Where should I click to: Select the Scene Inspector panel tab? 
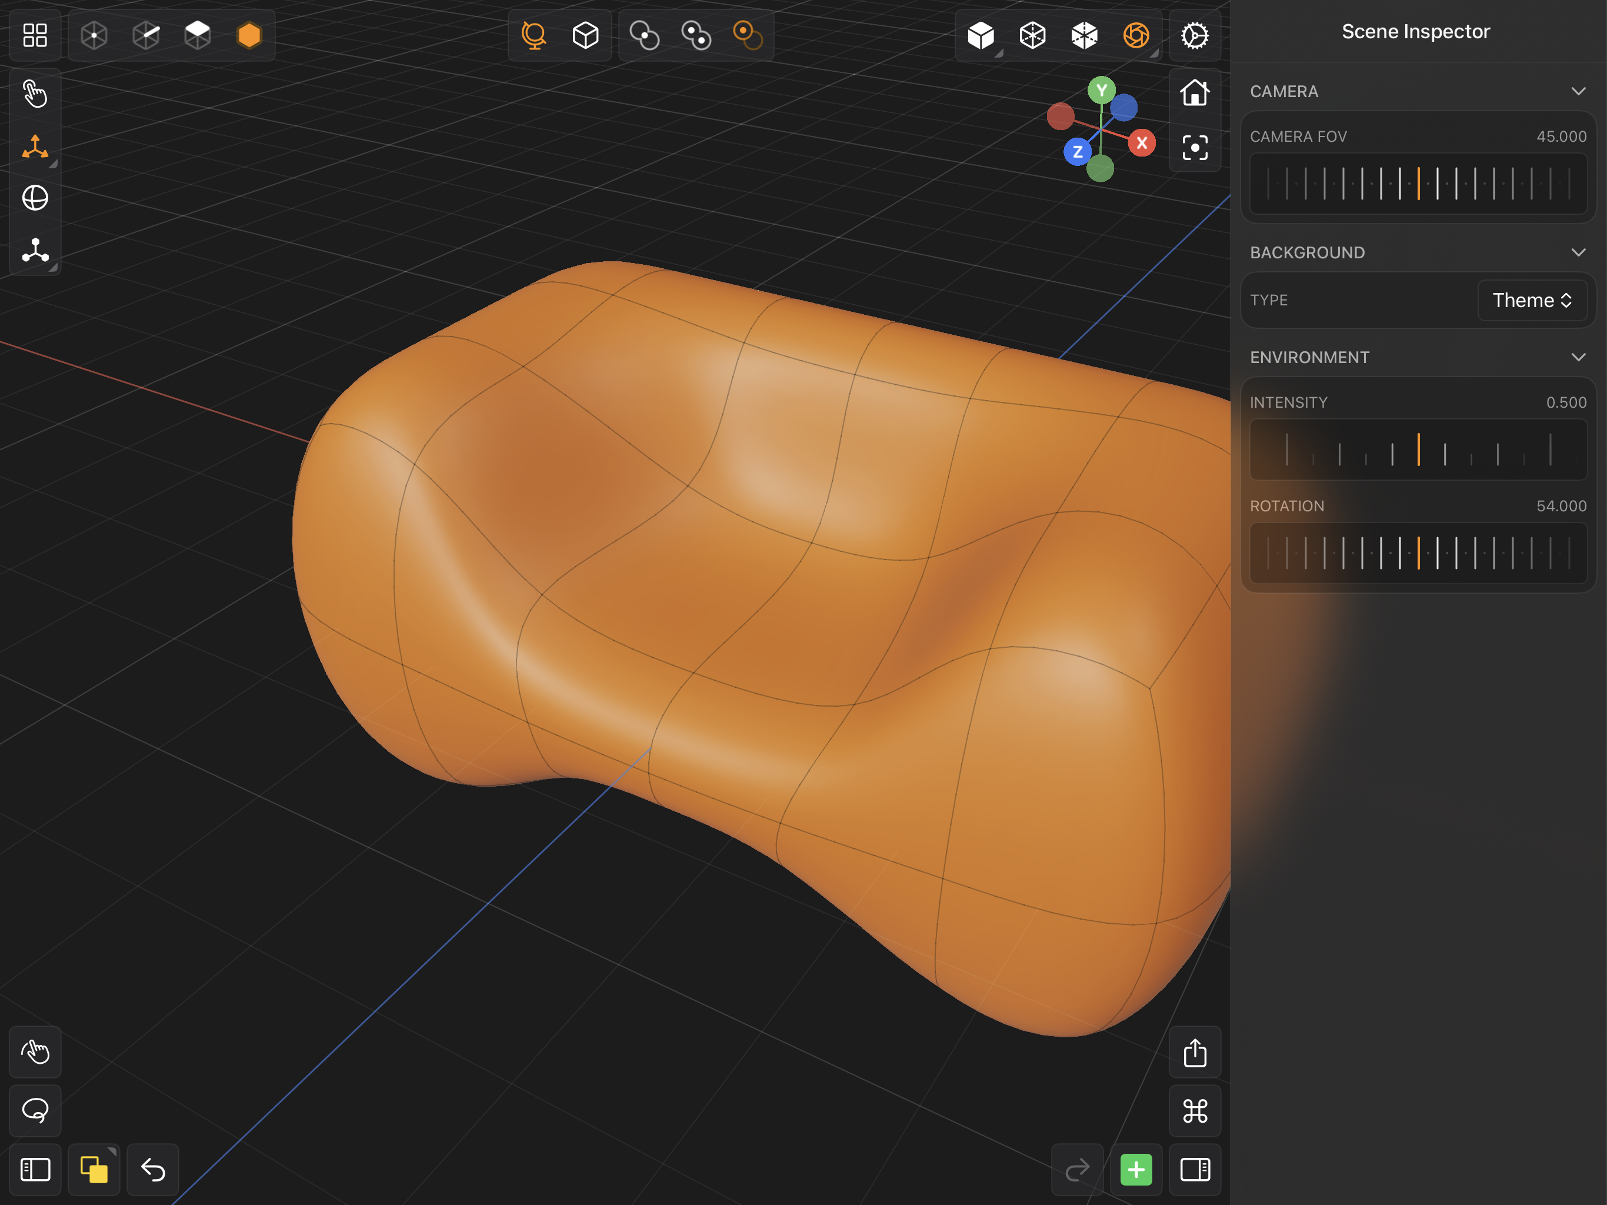pyautogui.click(x=1416, y=32)
